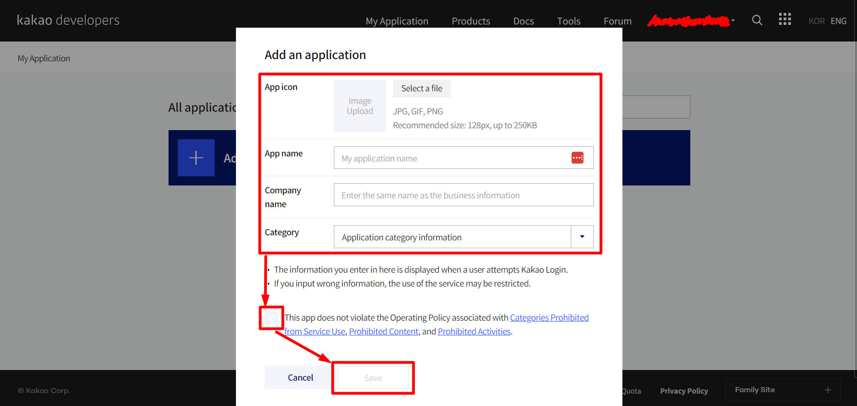
Task: Click the Save button
Action: click(x=373, y=378)
